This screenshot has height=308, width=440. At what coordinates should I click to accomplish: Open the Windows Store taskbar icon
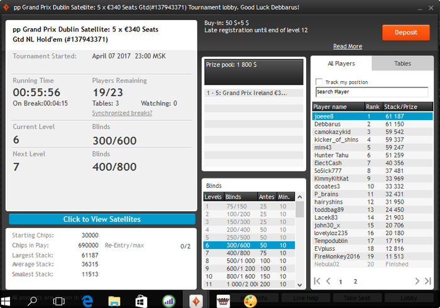pyautogui.click(x=141, y=301)
